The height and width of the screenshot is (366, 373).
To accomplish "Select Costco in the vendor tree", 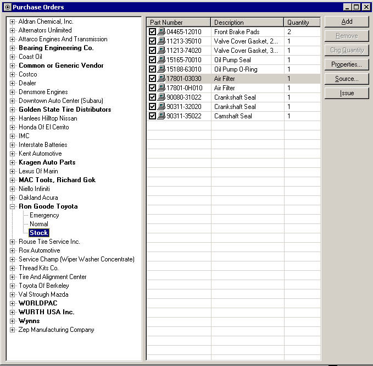I will 28,74.
